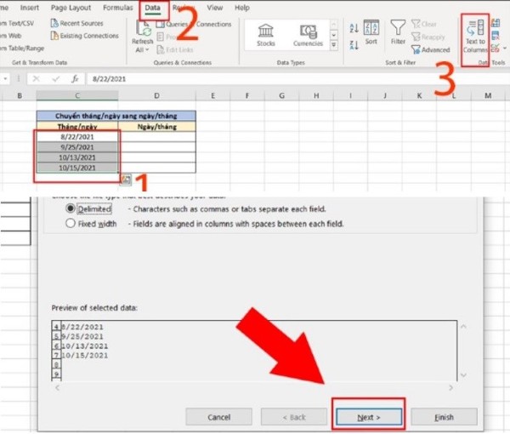The image size is (510, 434).
Task: Expand the Data Types gallery arrow
Action: pyautogui.click(x=332, y=47)
